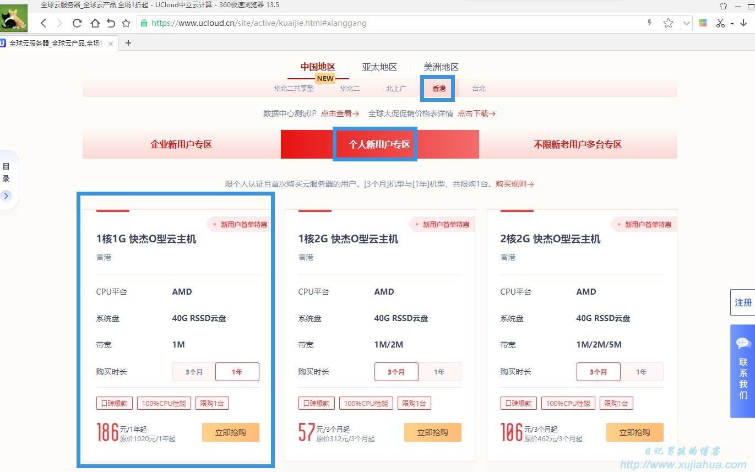Open 联系我们 chat widget
Viewport: 755px width, 472px height.
coord(743,371)
